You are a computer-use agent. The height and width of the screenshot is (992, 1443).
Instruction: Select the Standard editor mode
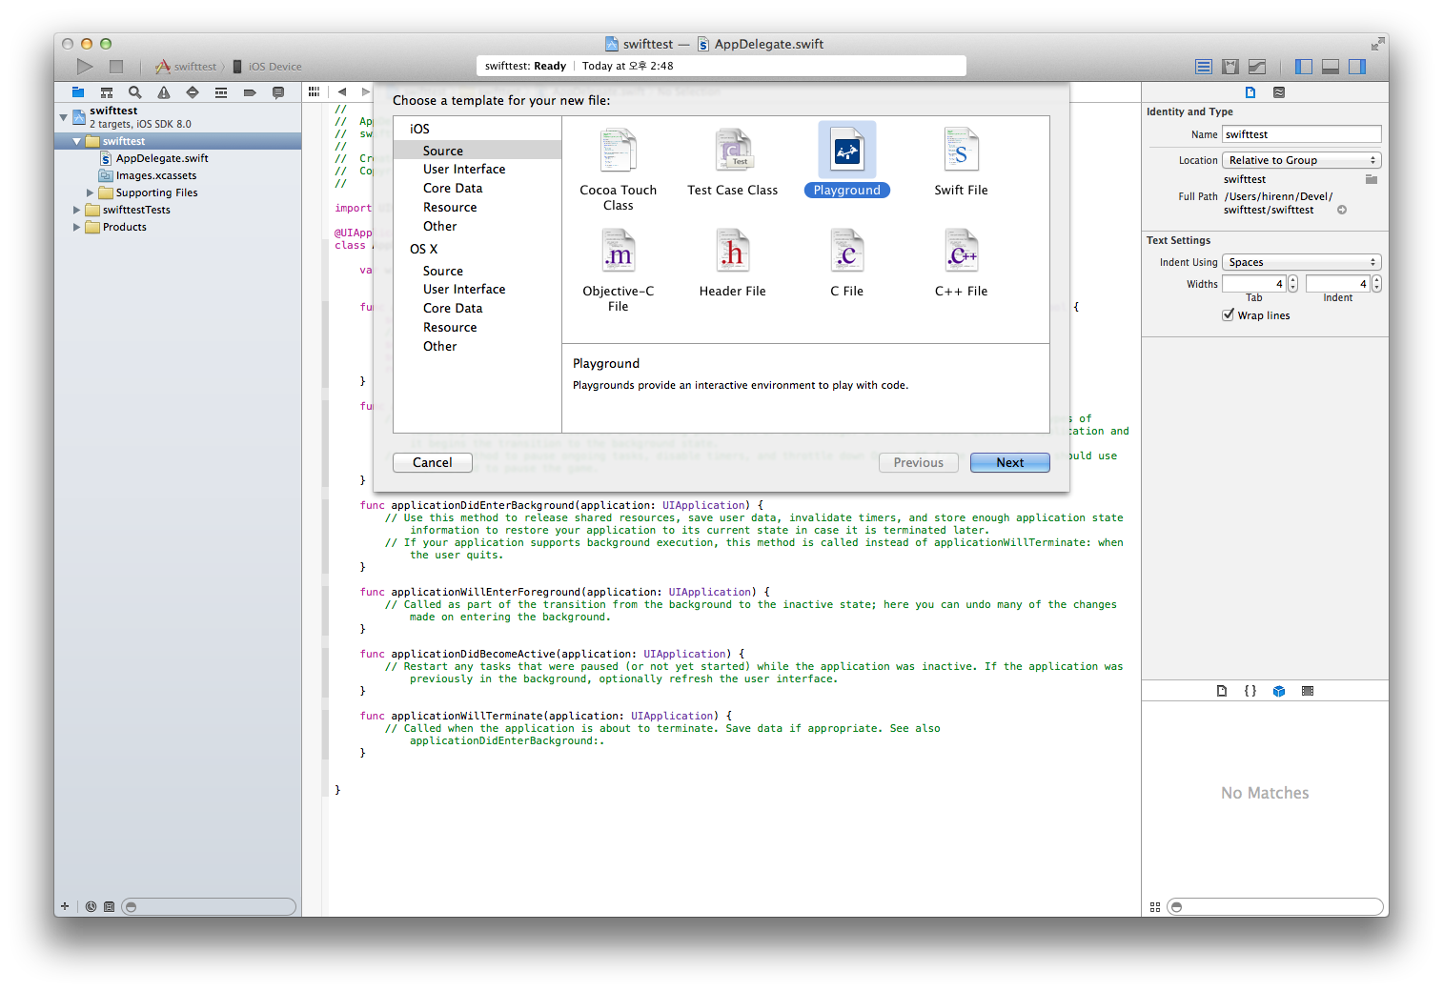click(1204, 67)
